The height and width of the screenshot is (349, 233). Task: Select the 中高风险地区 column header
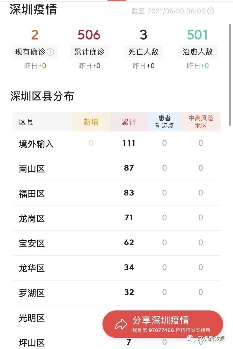pos(201,122)
